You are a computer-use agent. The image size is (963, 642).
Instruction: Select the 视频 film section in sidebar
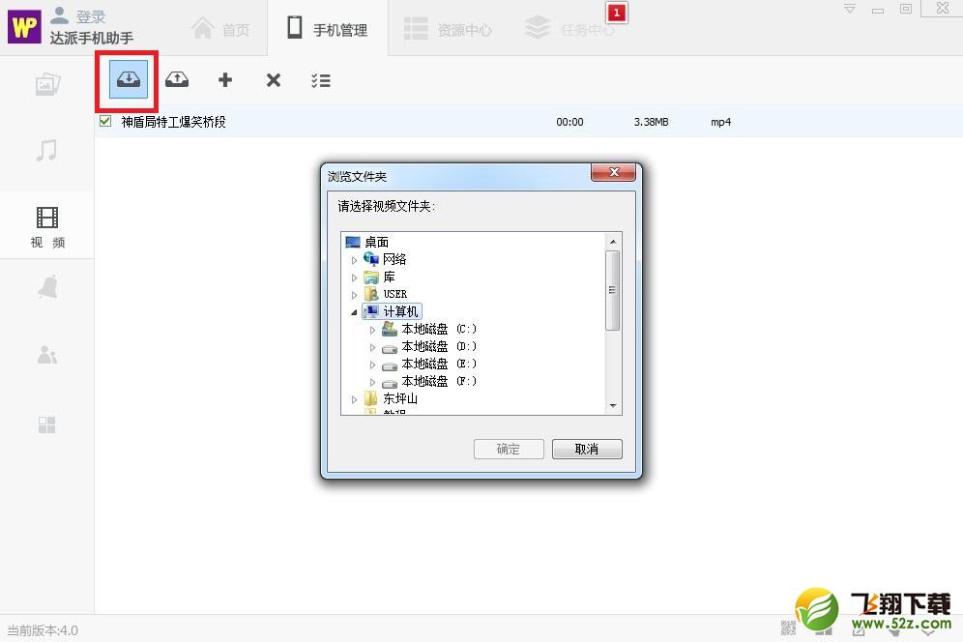[x=47, y=225]
